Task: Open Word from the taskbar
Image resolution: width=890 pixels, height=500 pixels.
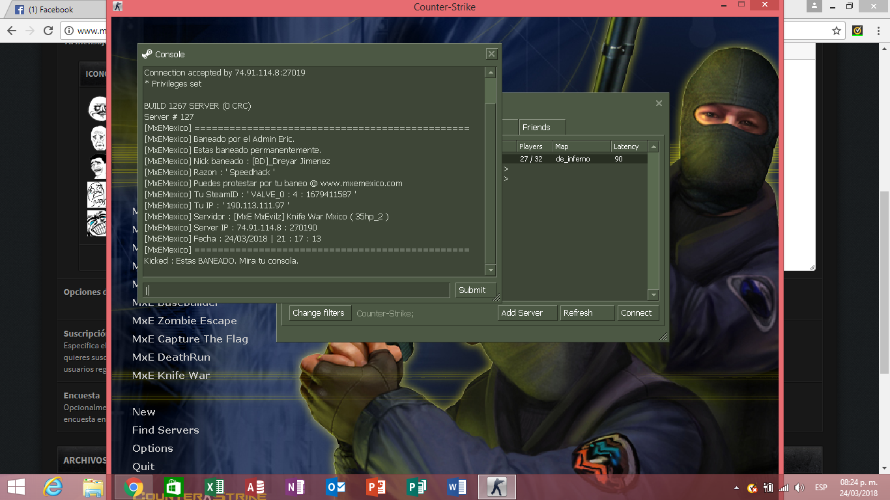Action: 457,487
